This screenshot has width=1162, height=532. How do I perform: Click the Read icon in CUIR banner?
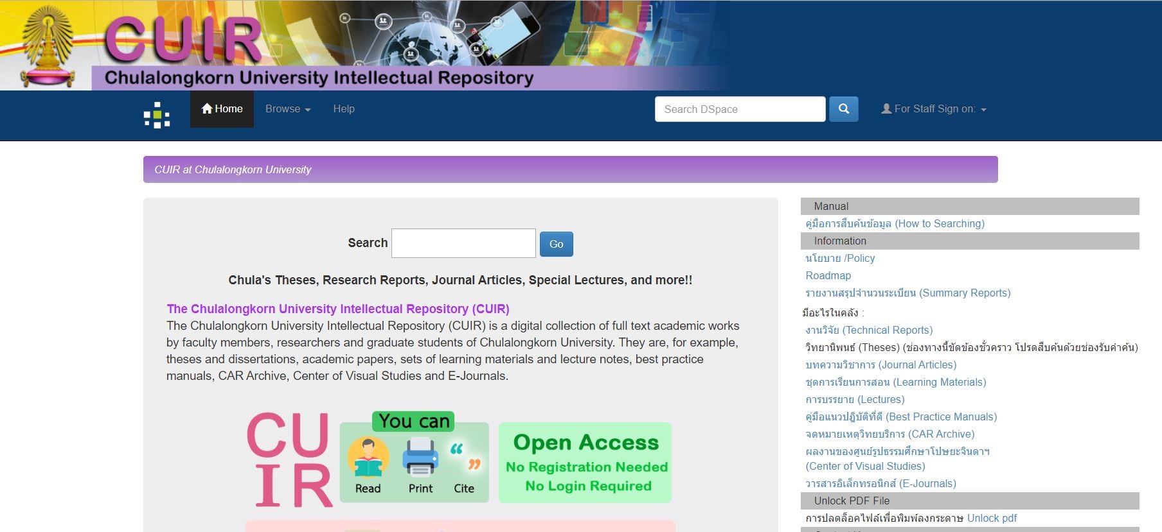click(x=368, y=458)
